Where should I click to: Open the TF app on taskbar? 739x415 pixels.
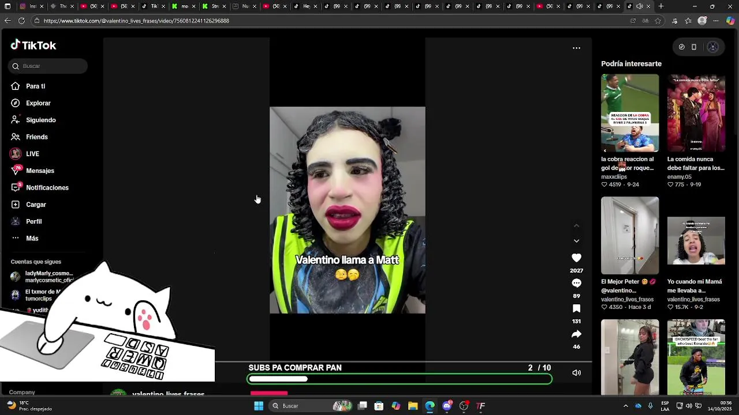tap(480, 406)
